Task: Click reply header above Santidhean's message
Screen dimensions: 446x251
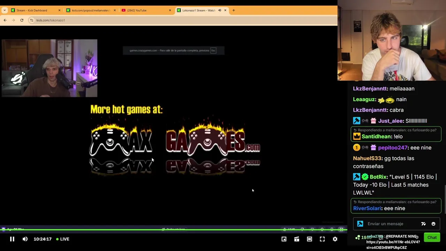Action: click(x=395, y=130)
